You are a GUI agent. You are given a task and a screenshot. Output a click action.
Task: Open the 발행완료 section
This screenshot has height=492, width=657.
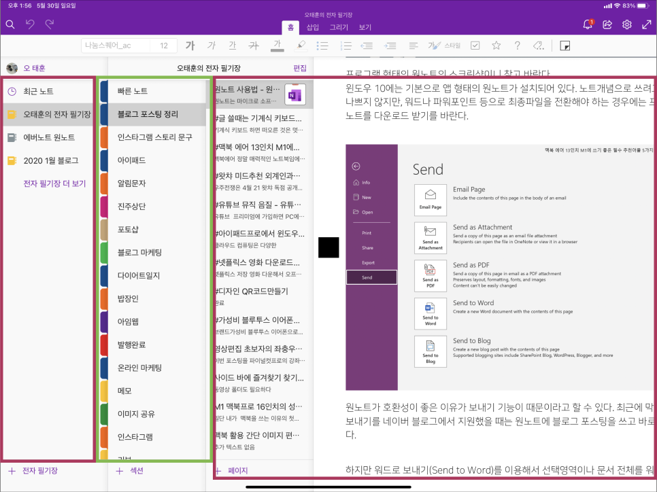153,345
